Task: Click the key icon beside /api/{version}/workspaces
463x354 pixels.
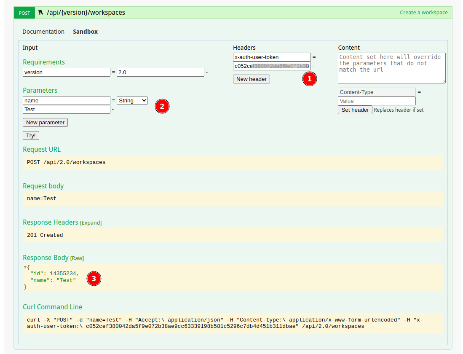Action: [x=41, y=12]
